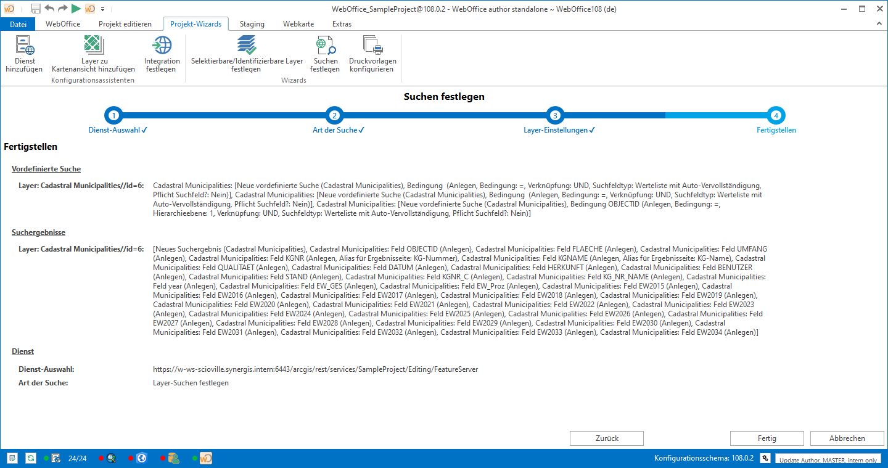Click the magnifier globe status icon
The width and height of the screenshot is (888, 468).
pyautogui.click(x=112, y=458)
